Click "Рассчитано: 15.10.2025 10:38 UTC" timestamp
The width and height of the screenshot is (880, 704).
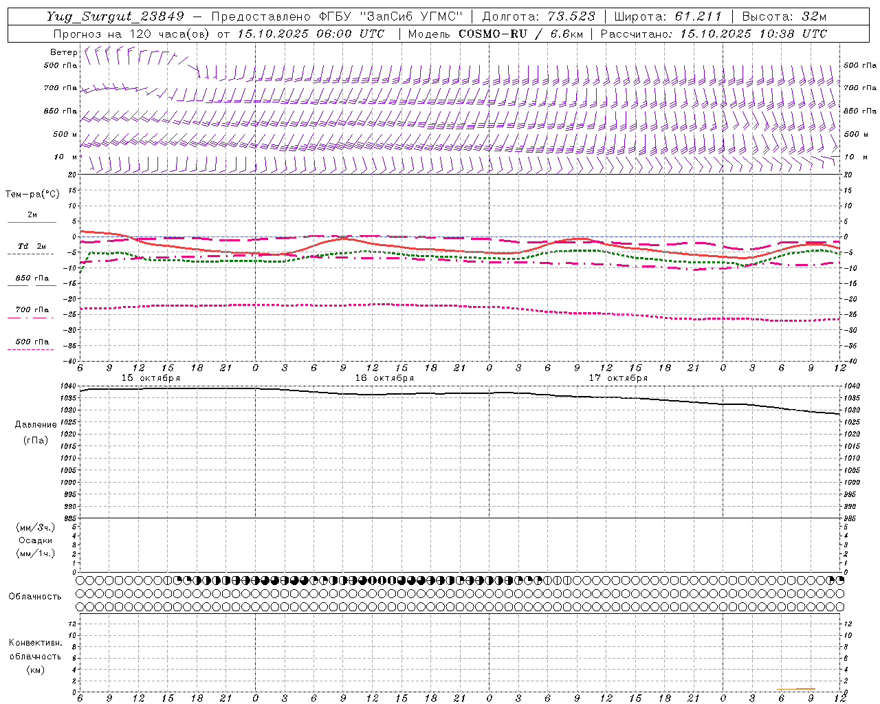pos(714,34)
